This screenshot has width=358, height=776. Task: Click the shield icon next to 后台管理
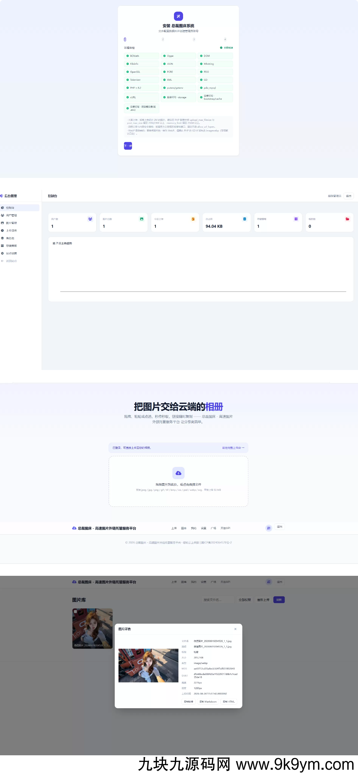[x=2, y=196]
